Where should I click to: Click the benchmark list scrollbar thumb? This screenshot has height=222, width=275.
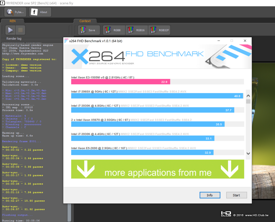click(x=248, y=101)
